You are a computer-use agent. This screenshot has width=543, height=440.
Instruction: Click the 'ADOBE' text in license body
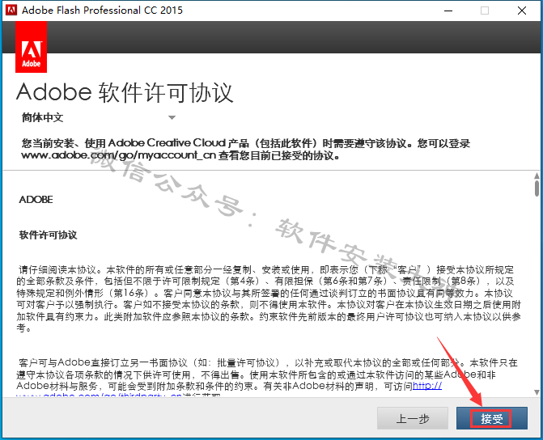click(36, 200)
